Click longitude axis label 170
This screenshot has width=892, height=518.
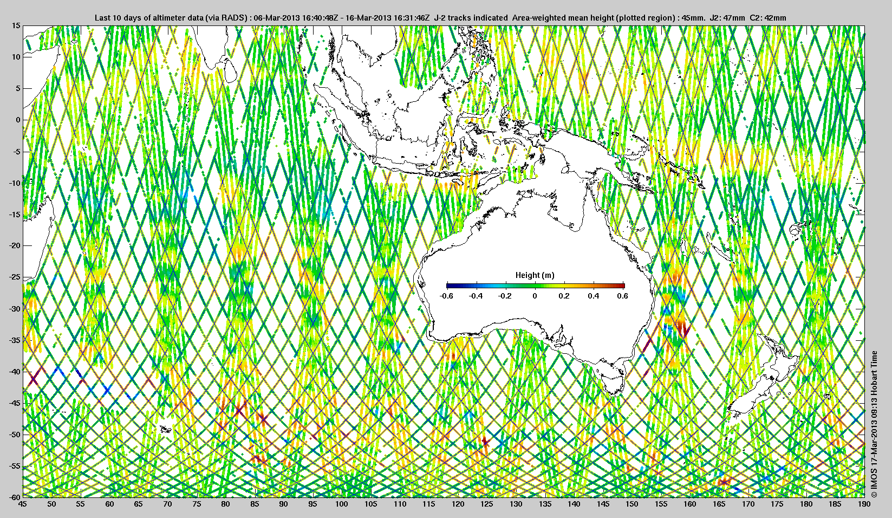coord(748,504)
